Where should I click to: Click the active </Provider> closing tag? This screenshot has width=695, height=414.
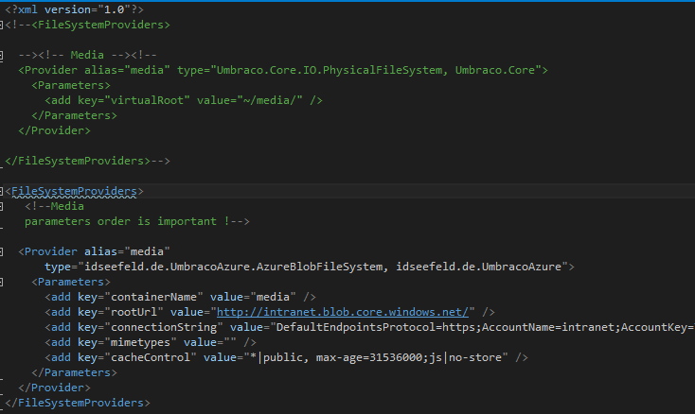pyautogui.click(x=55, y=388)
